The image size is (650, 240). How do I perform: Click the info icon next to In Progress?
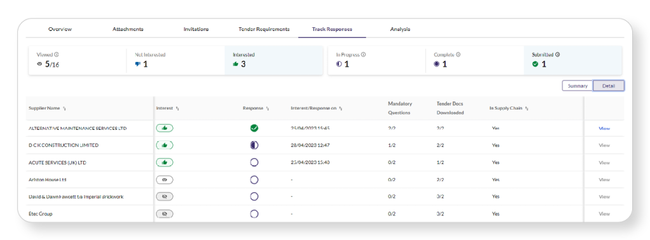point(363,54)
